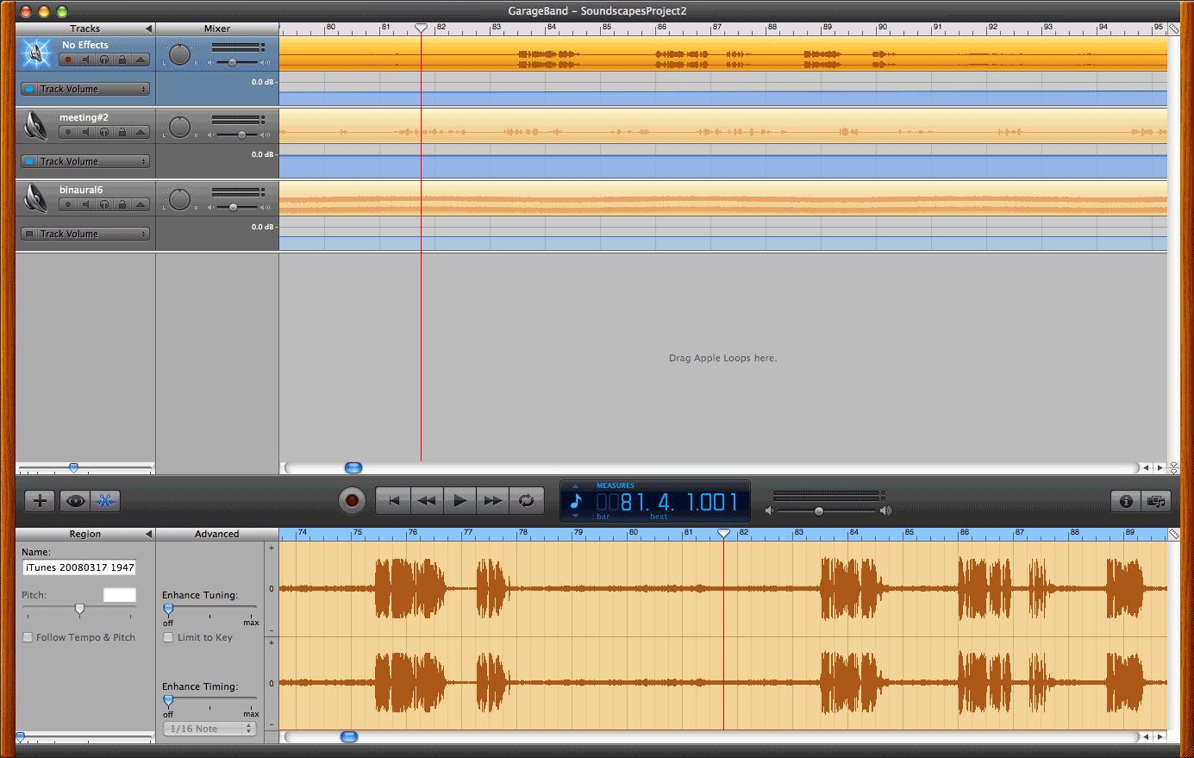Adjust the master volume slider
This screenshot has width=1194, height=758.
click(819, 511)
